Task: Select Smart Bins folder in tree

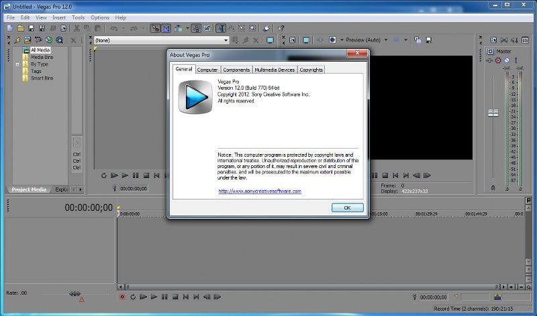Action: click(42, 78)
